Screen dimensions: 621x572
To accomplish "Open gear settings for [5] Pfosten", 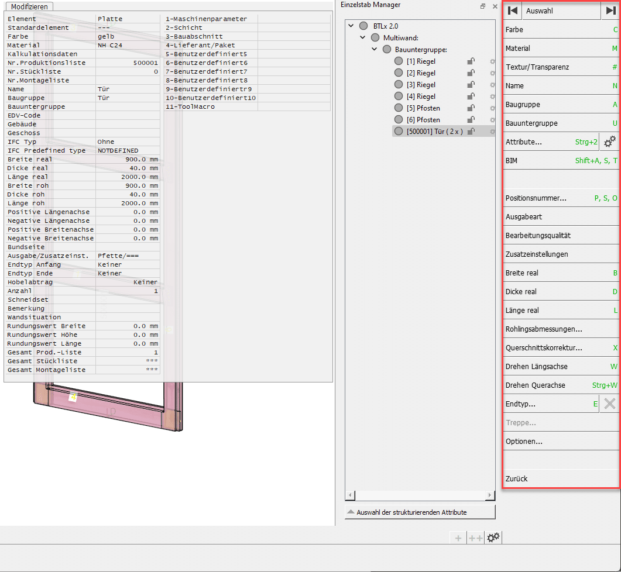I will pyautogui.click(x=492, y=108).
